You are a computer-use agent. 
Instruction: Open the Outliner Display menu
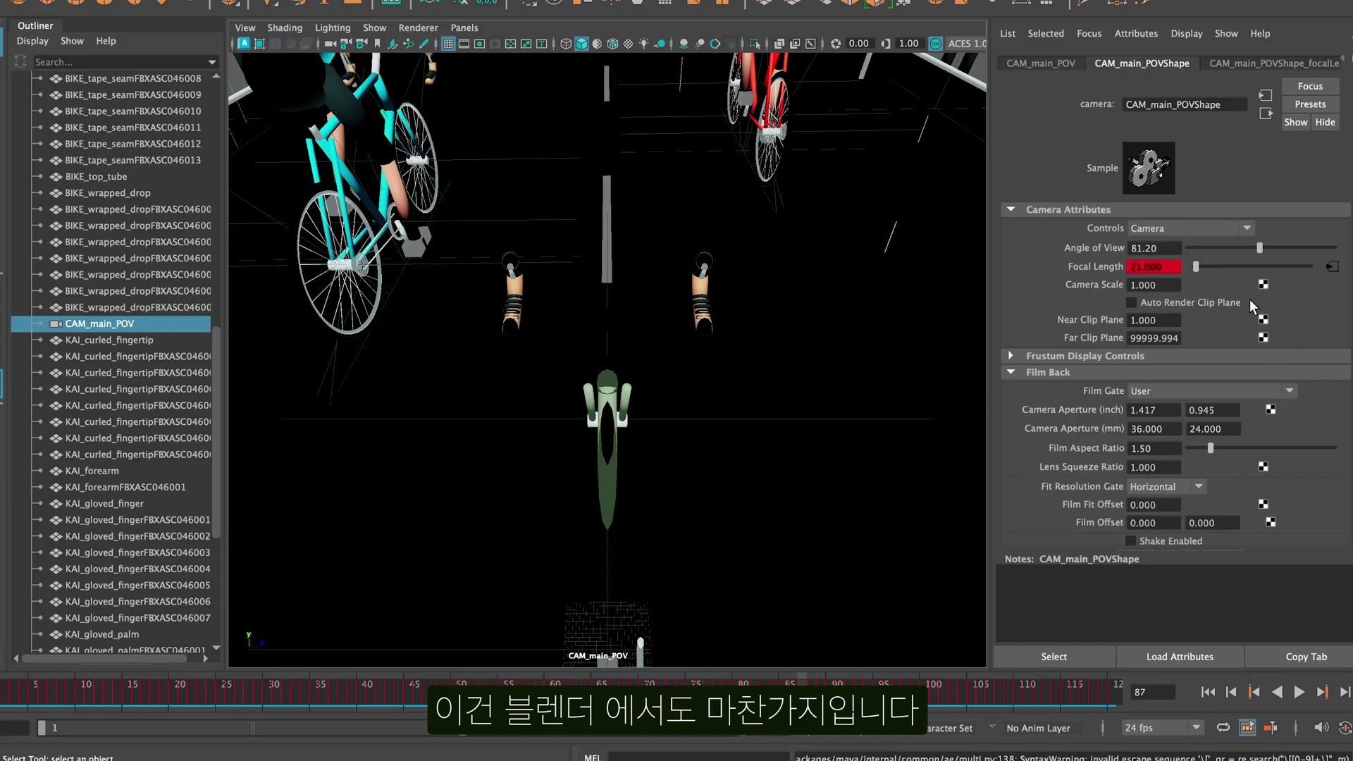point(32,41)
